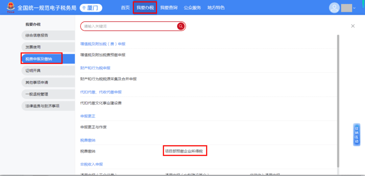
Task: Open the 地方特色 menu item
Action: point(216,8)
